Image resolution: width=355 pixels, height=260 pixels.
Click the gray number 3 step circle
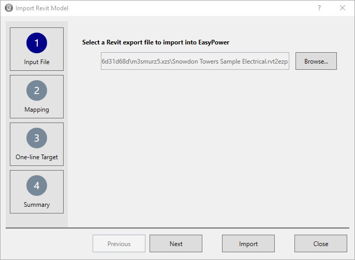(x=37, y=138)
